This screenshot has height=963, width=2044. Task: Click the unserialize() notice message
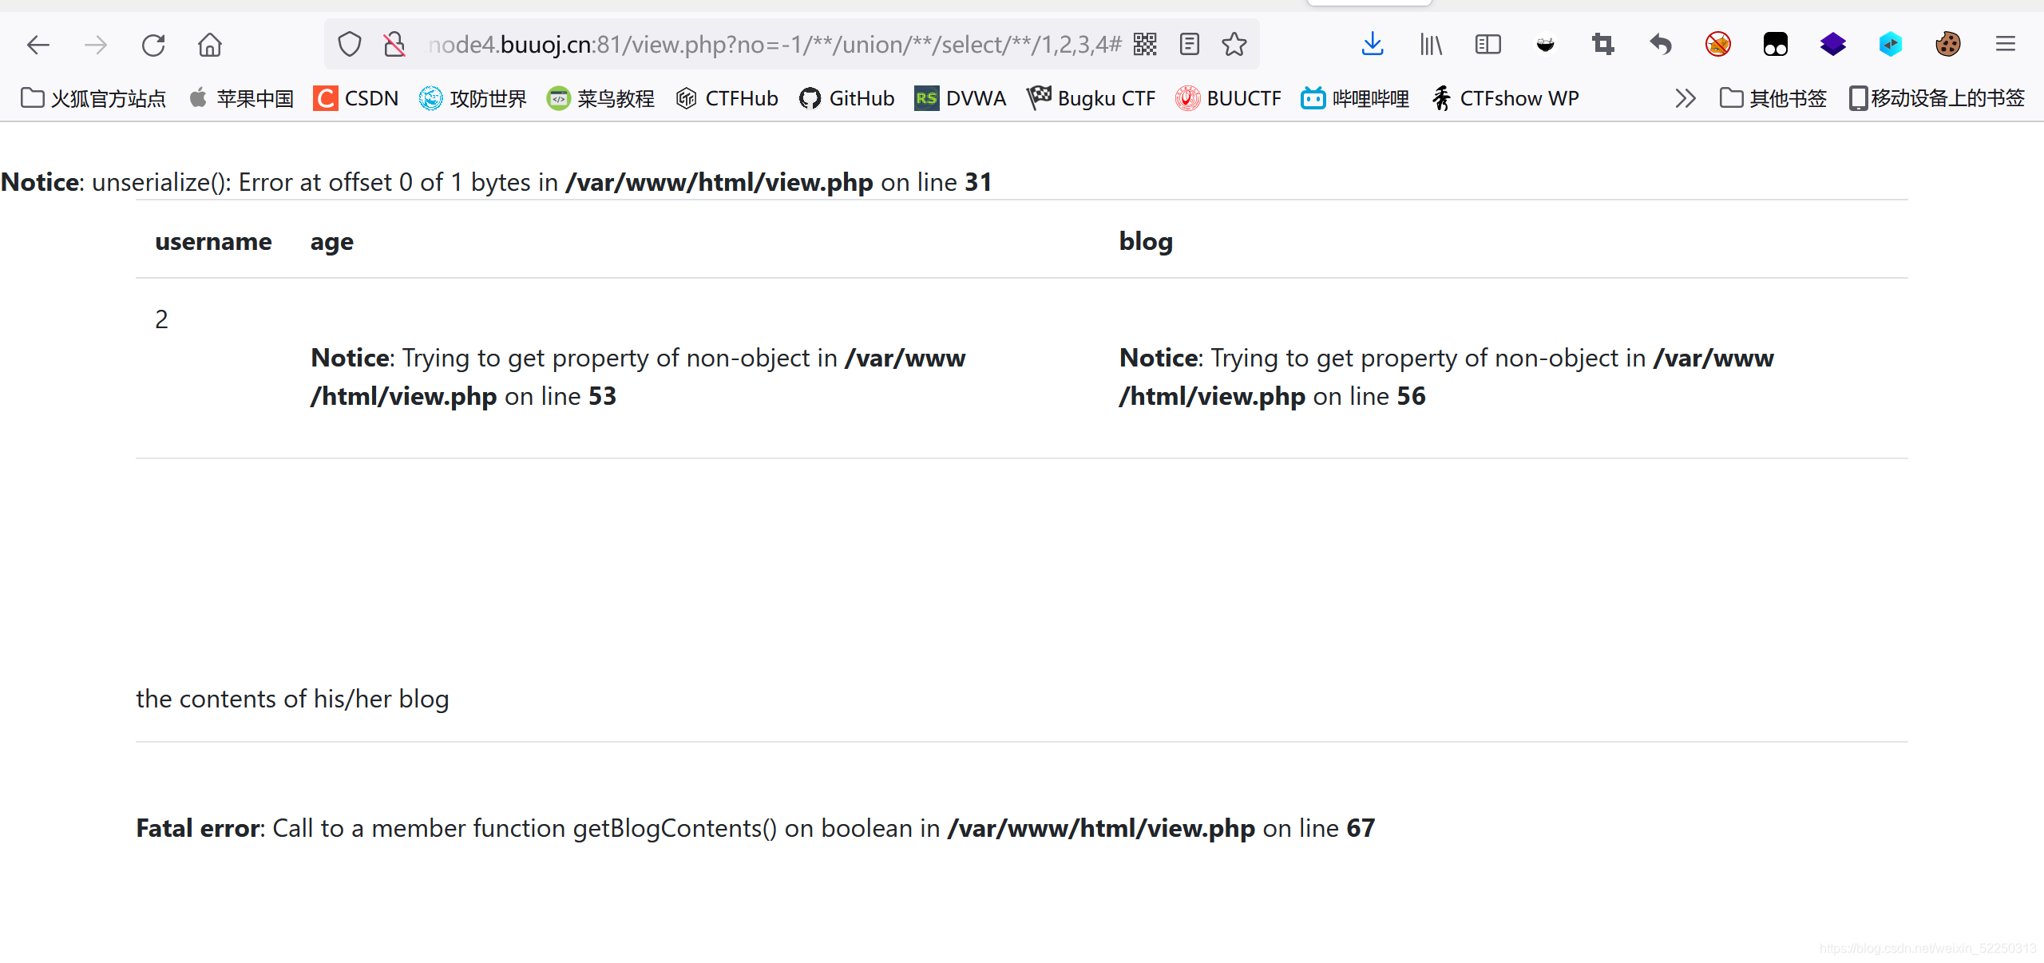(x=496, y=182)
